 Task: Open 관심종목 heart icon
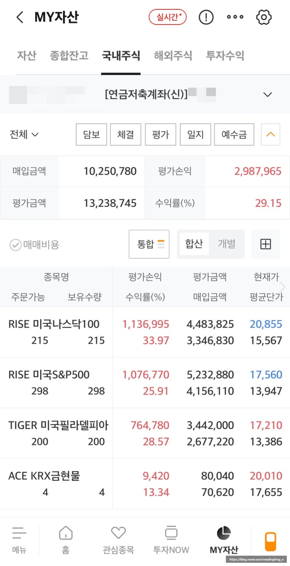coord(118,539)
